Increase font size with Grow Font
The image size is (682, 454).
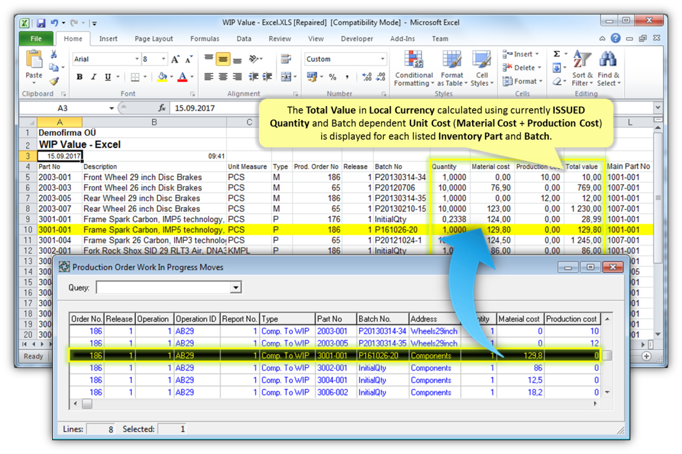(x=175, y=59)
